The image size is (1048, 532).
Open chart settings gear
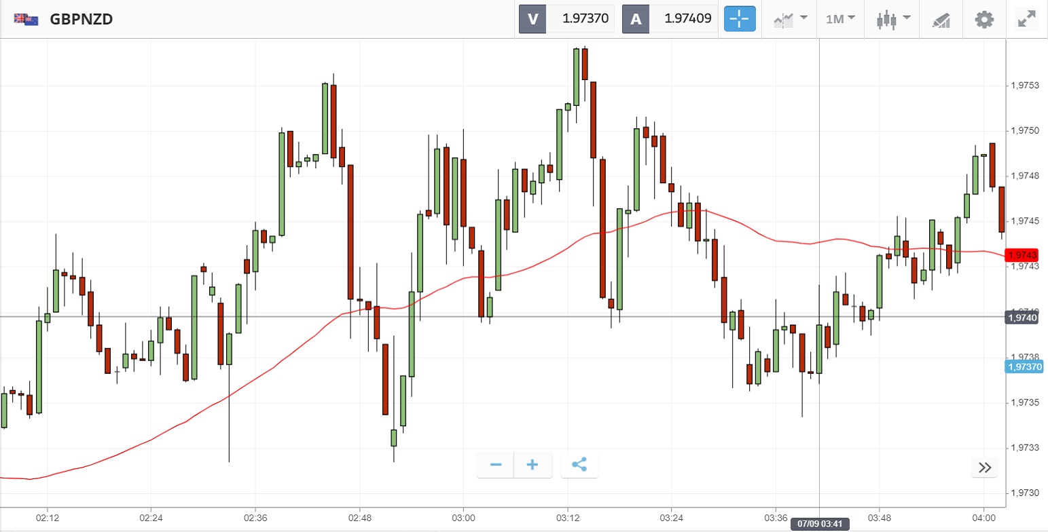(x=984, y=19)
